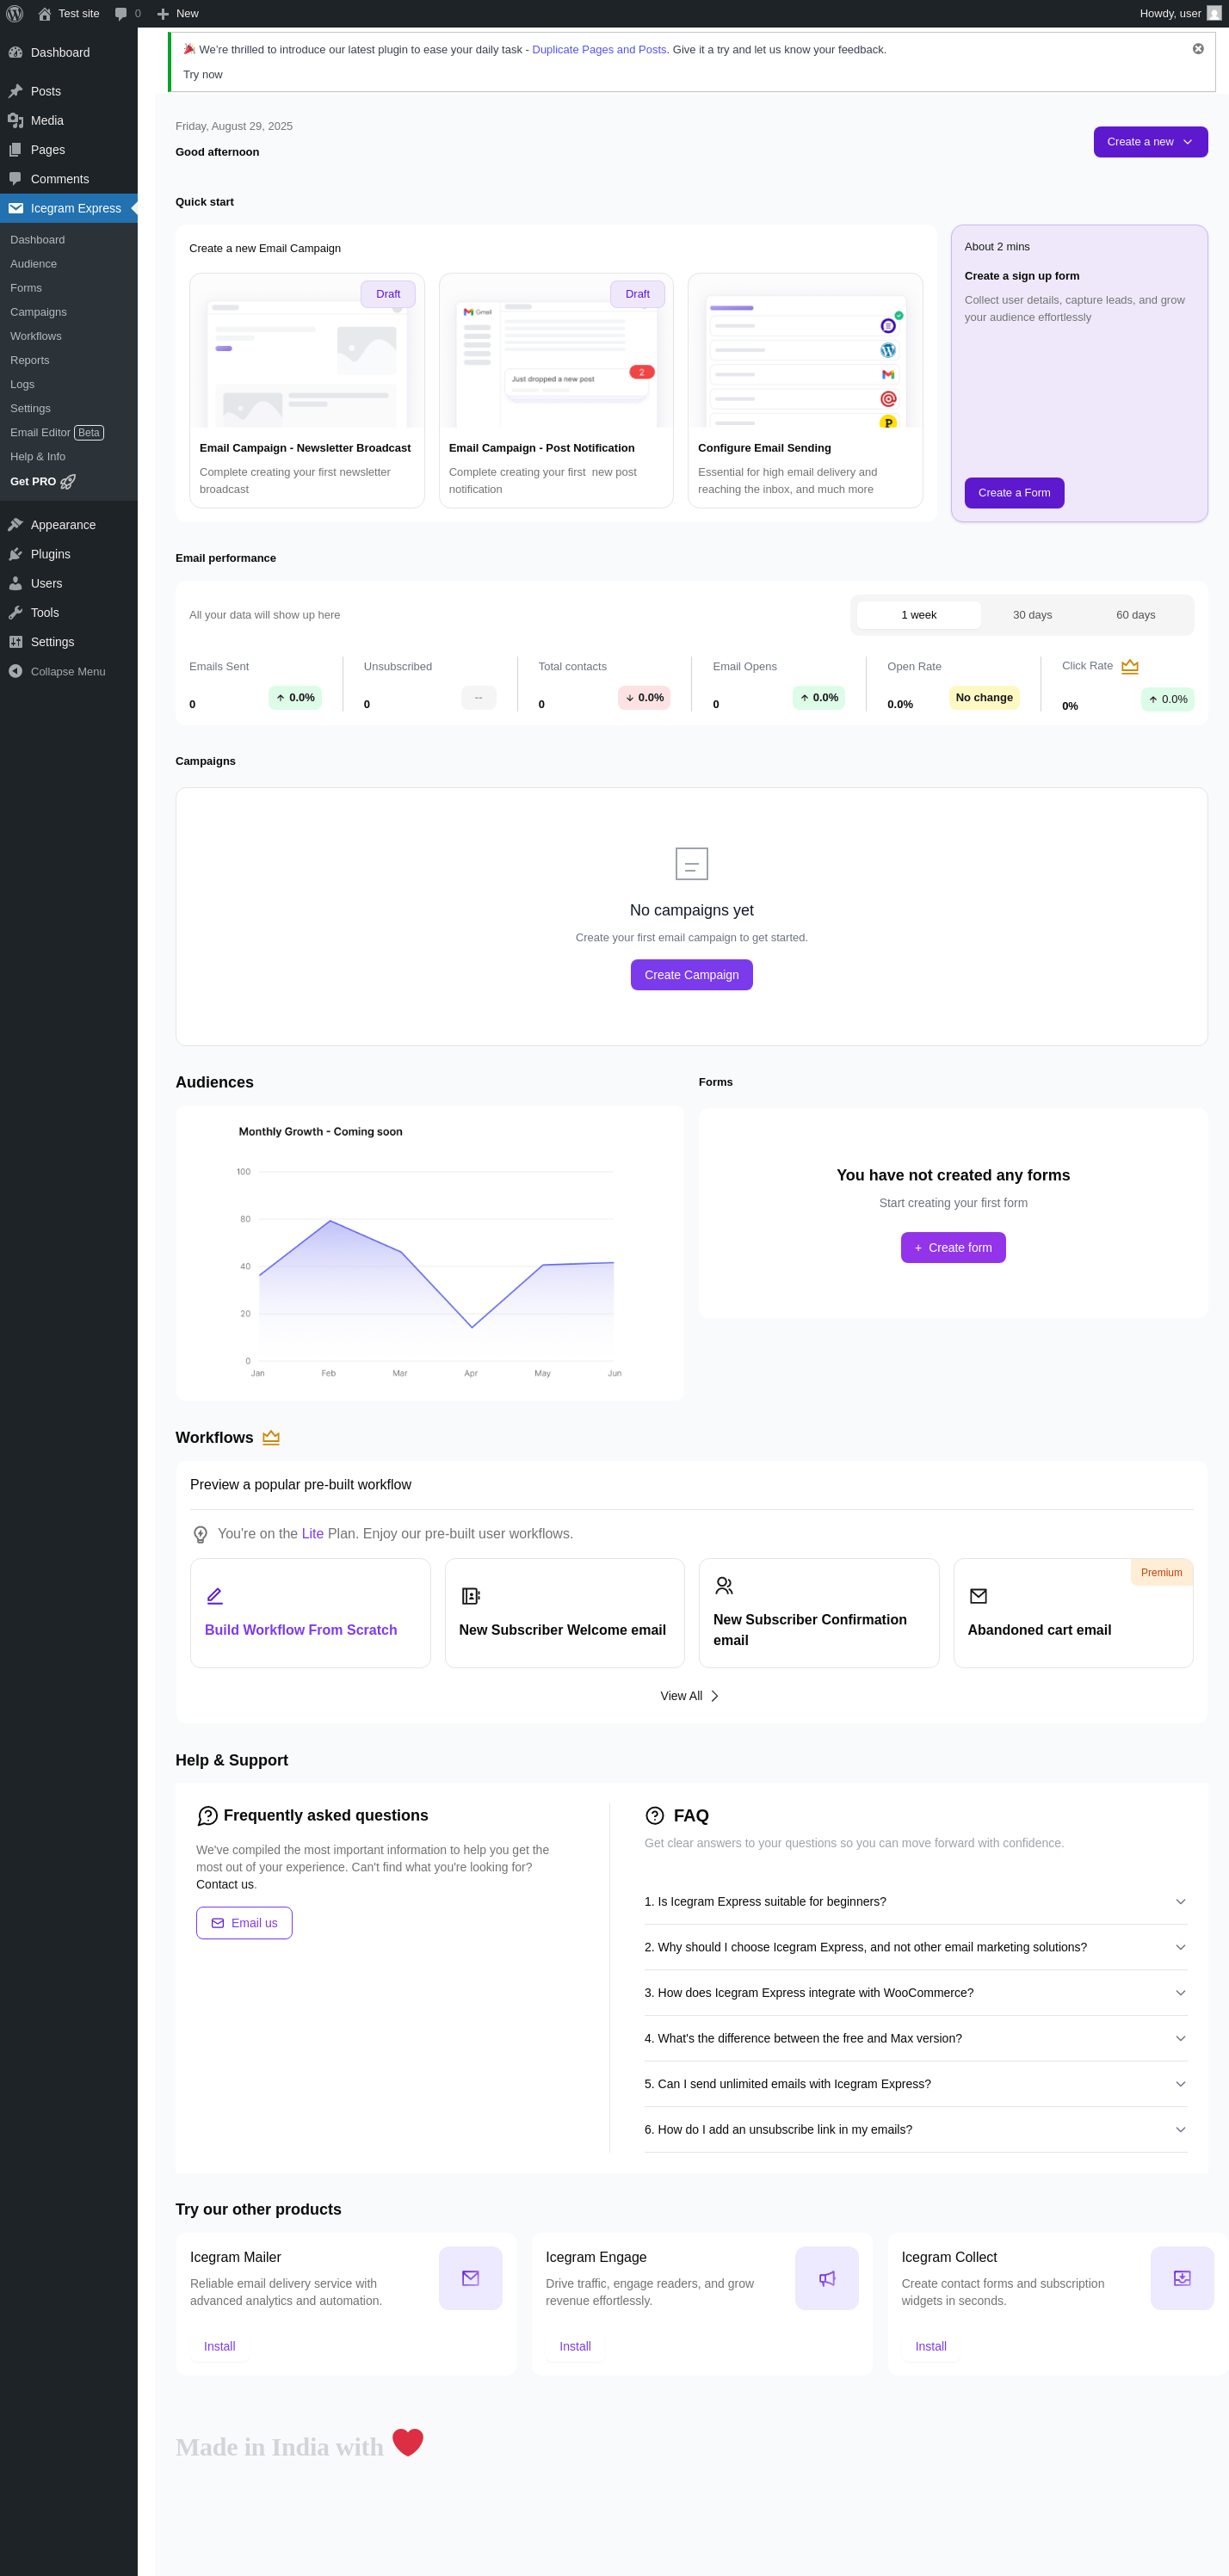Click the Tools wrench icon in sidebar
The image size is (1229, 2576).
tap(15, 613)
